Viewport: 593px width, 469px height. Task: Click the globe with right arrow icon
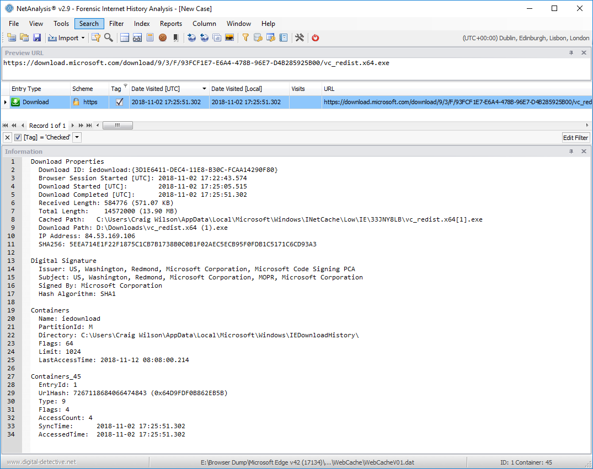tap(192, 38)
